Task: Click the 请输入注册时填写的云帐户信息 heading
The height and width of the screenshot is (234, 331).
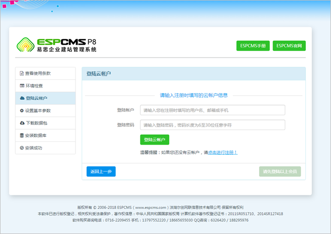Action: [194, 95]
